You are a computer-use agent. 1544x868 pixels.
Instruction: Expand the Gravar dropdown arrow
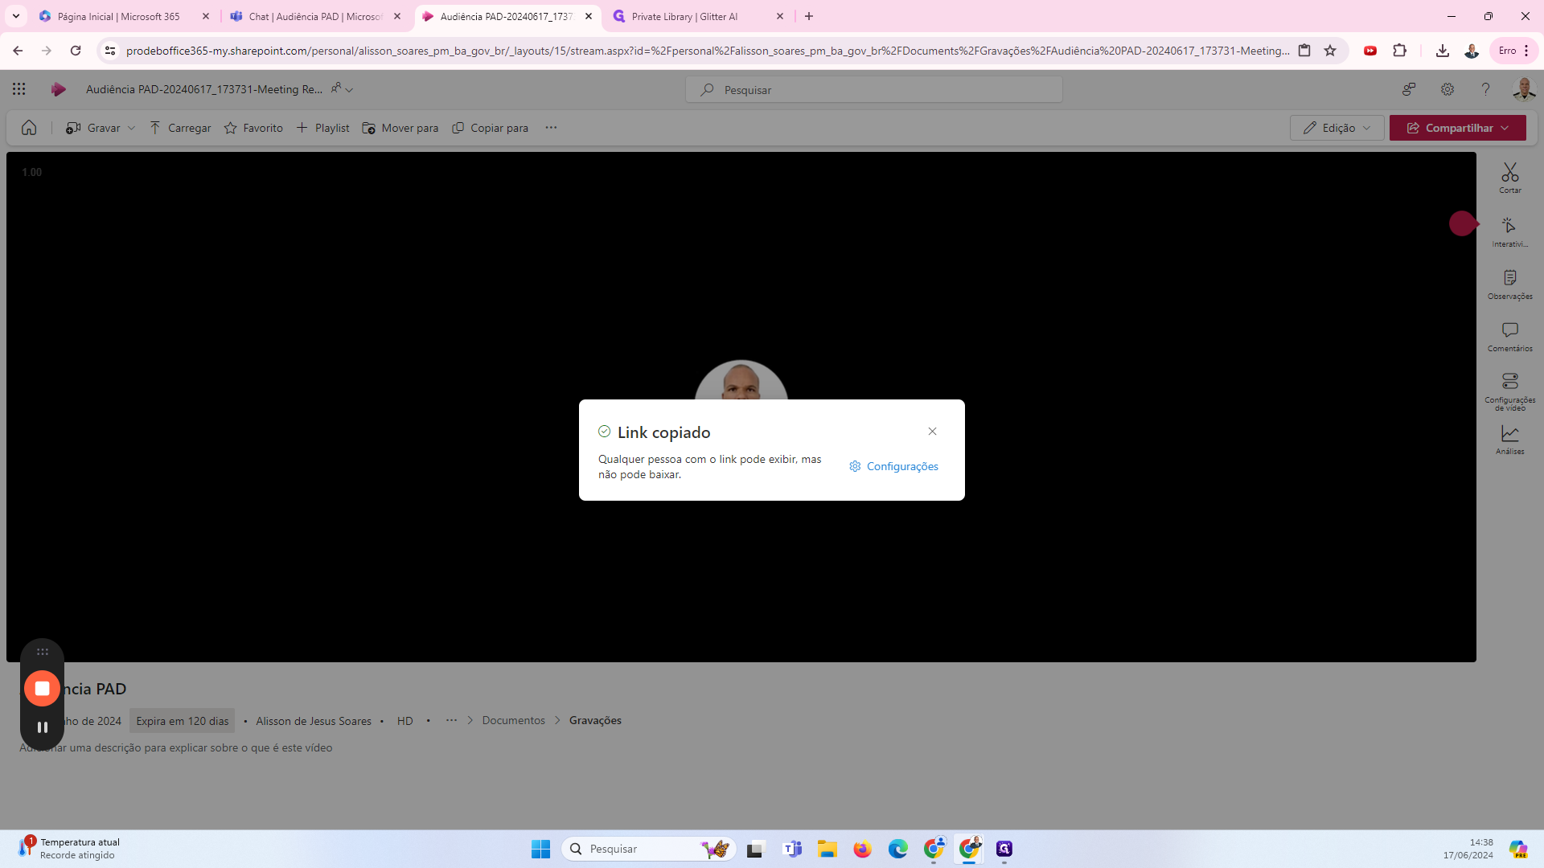[131, 128]
